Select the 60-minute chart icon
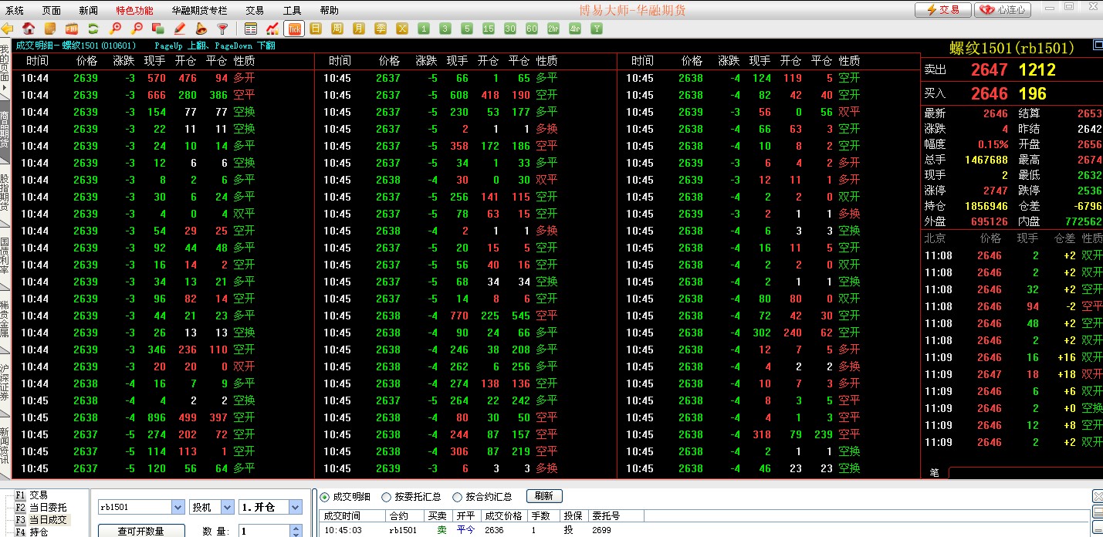Viewport: 1103px width, 537px height. (530, 27)
